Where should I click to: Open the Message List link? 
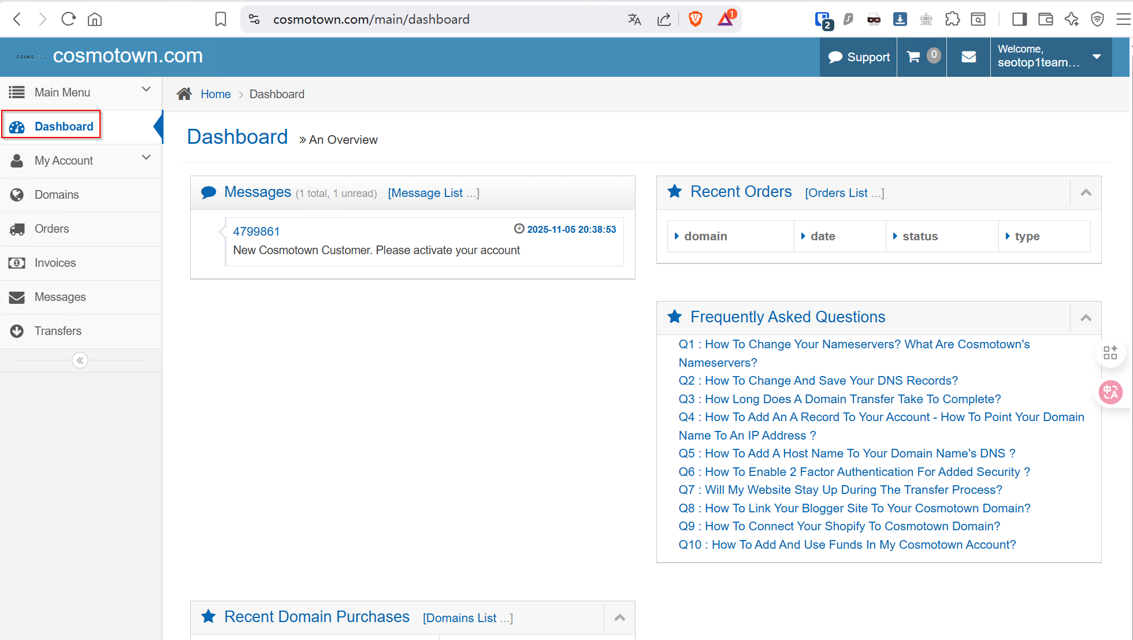pos(433,193)
